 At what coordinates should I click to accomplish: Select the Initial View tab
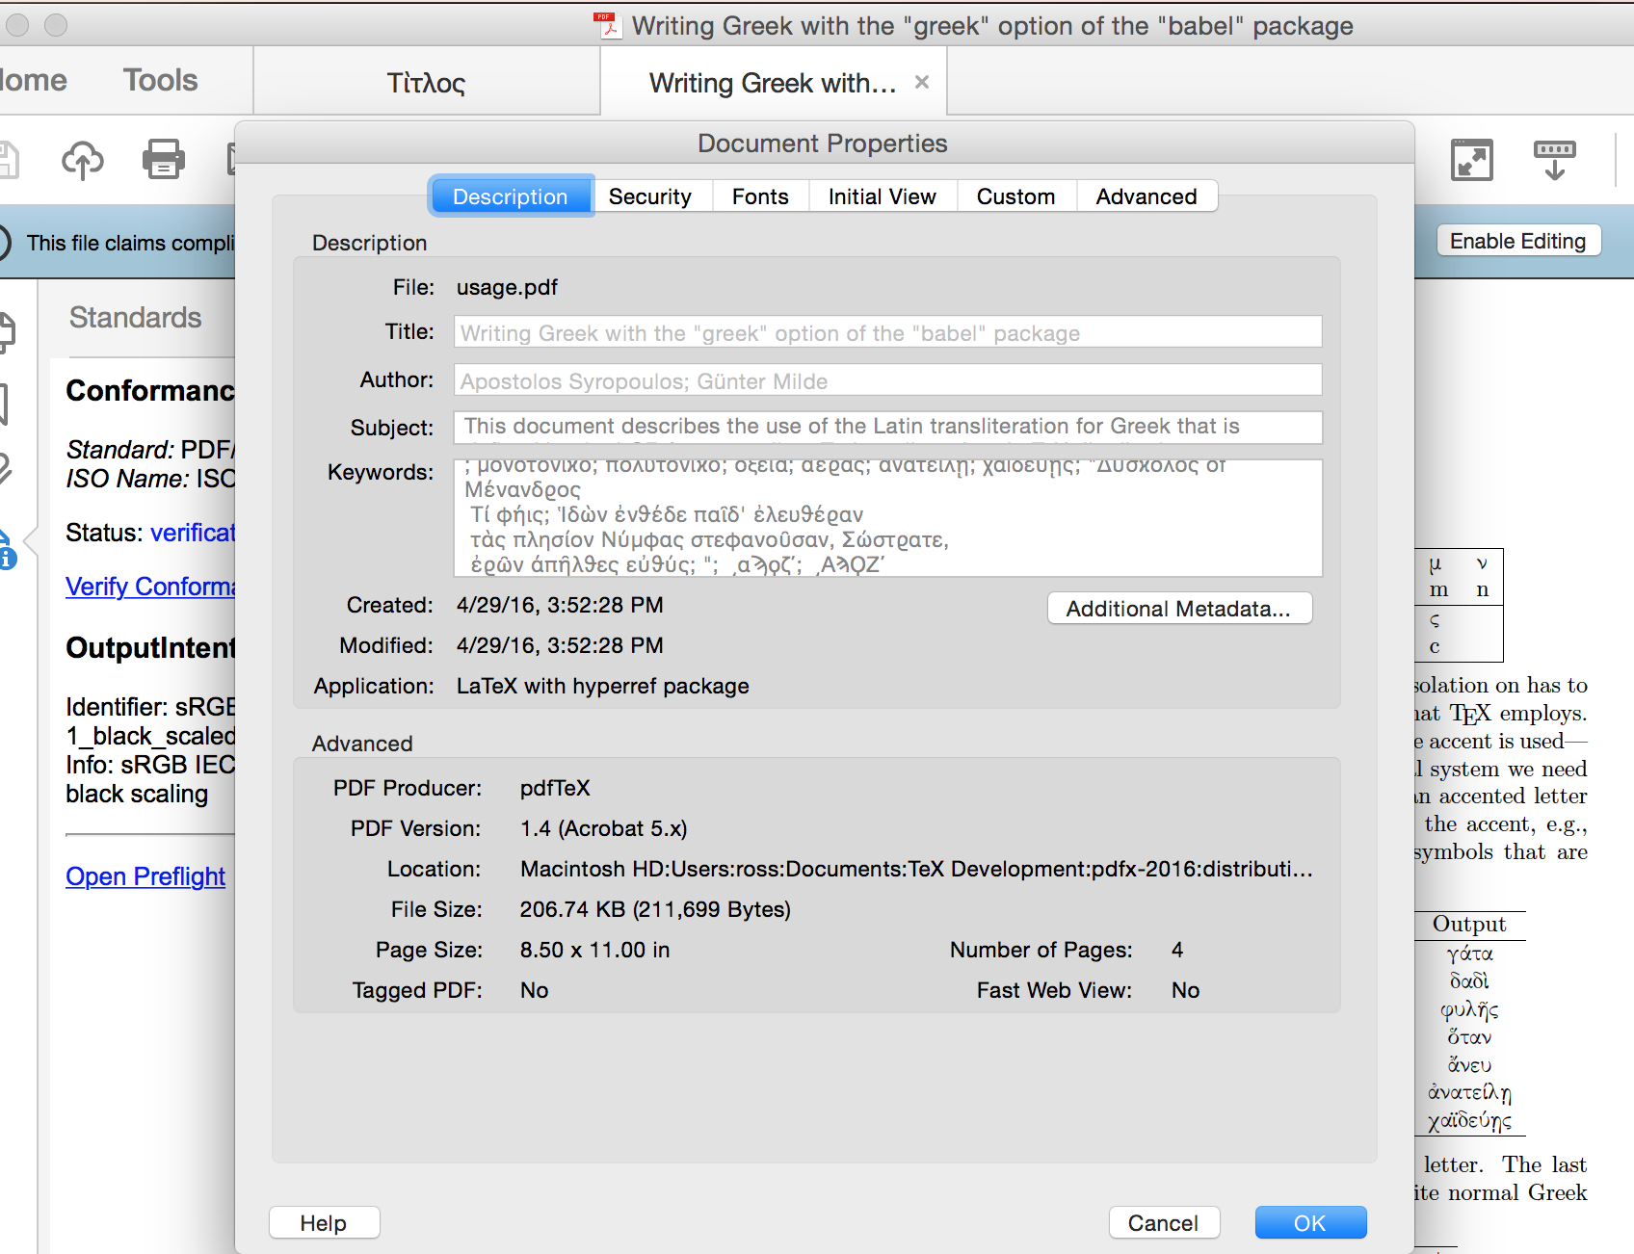[882, 196]
